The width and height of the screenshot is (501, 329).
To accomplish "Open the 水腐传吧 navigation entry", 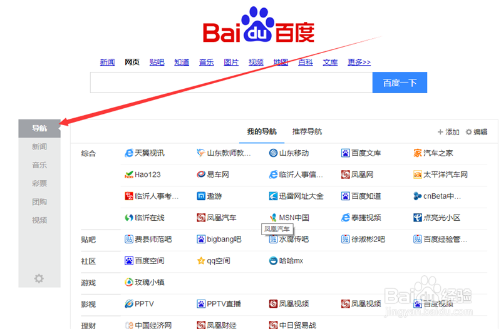I will tap(289, 240).
